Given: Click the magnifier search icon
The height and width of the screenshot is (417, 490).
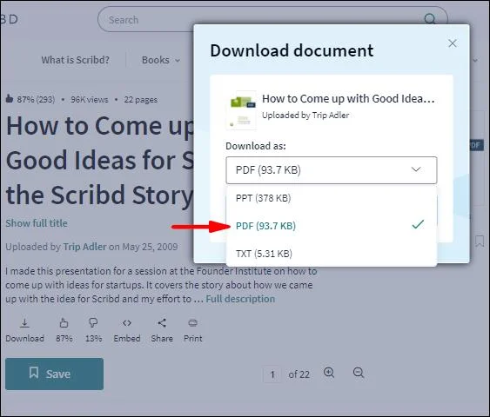Looking at the screenshot, I should click(430, 19).
